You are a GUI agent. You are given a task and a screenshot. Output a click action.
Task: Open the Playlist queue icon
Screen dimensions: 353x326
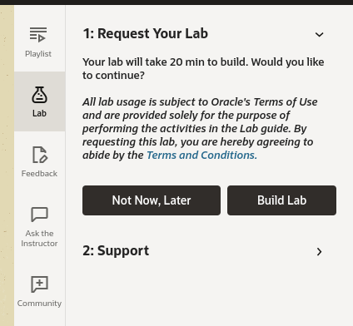pos(38,34)
